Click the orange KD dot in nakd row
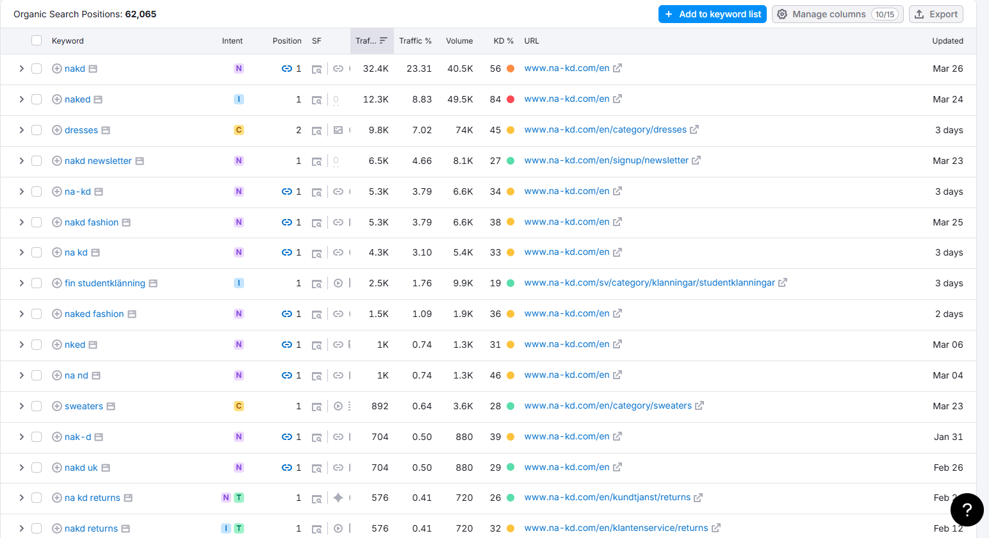Viewport: 989px width, 538px height. [x=511, y=69]
